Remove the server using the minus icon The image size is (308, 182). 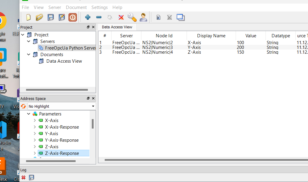[x=99, y=17]
